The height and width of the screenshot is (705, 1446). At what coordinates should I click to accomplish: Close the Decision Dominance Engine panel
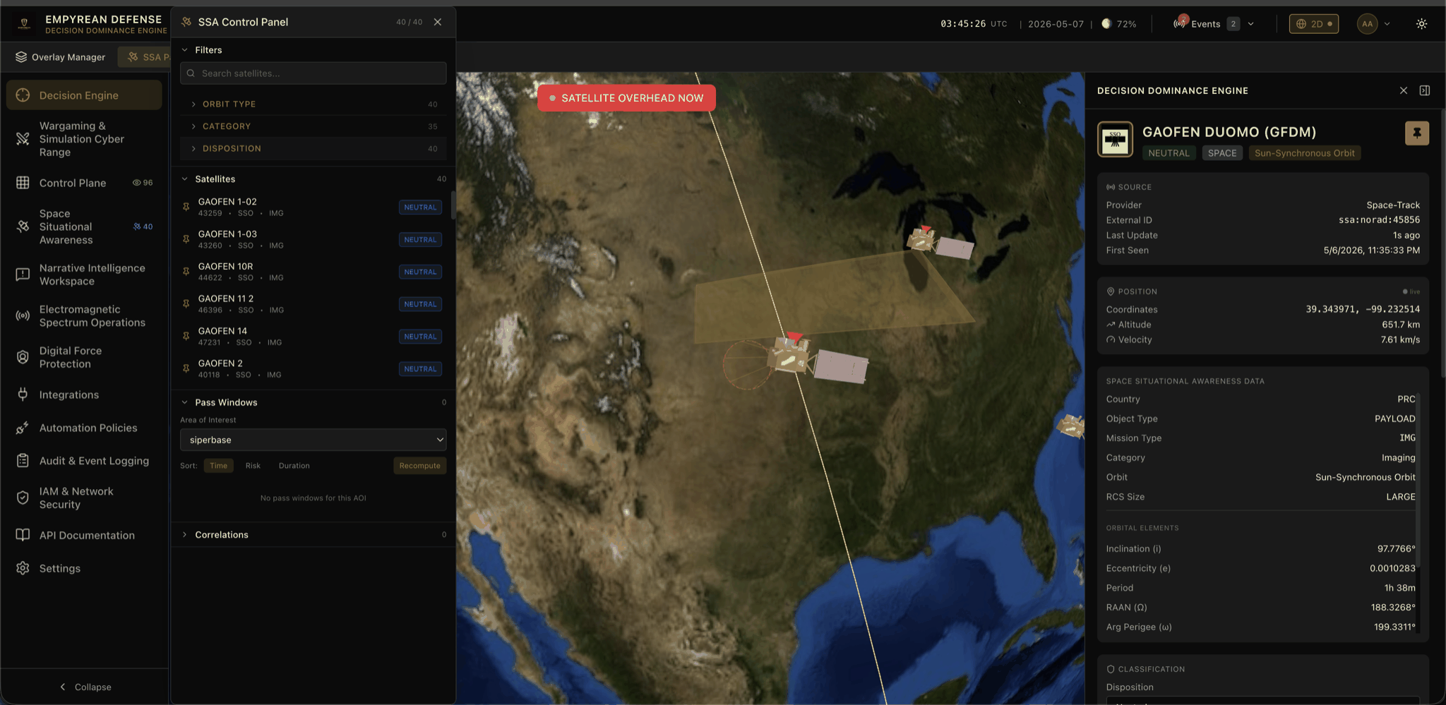pyautogui.click(x=1404, y=90)
